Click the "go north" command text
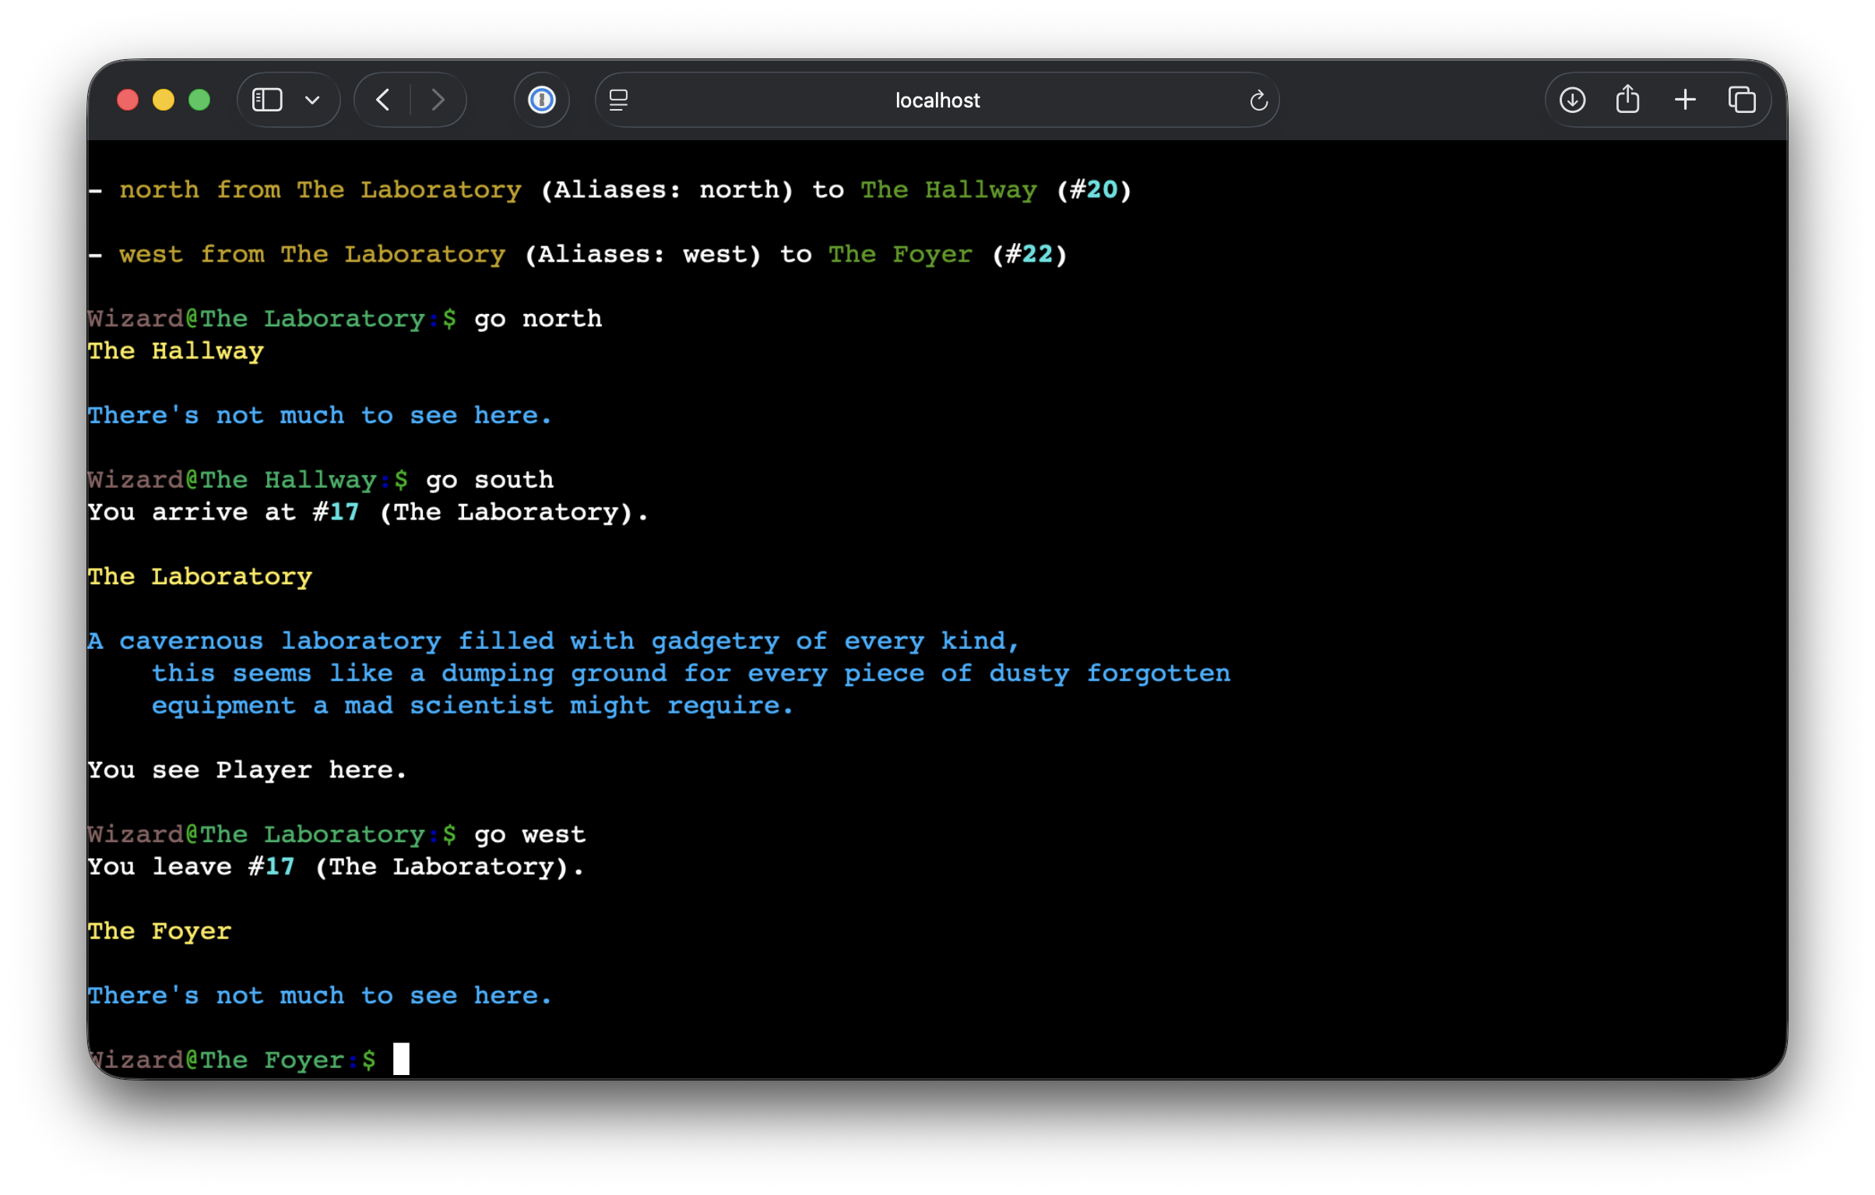The image size is (1875, 1195). (537, 319)
